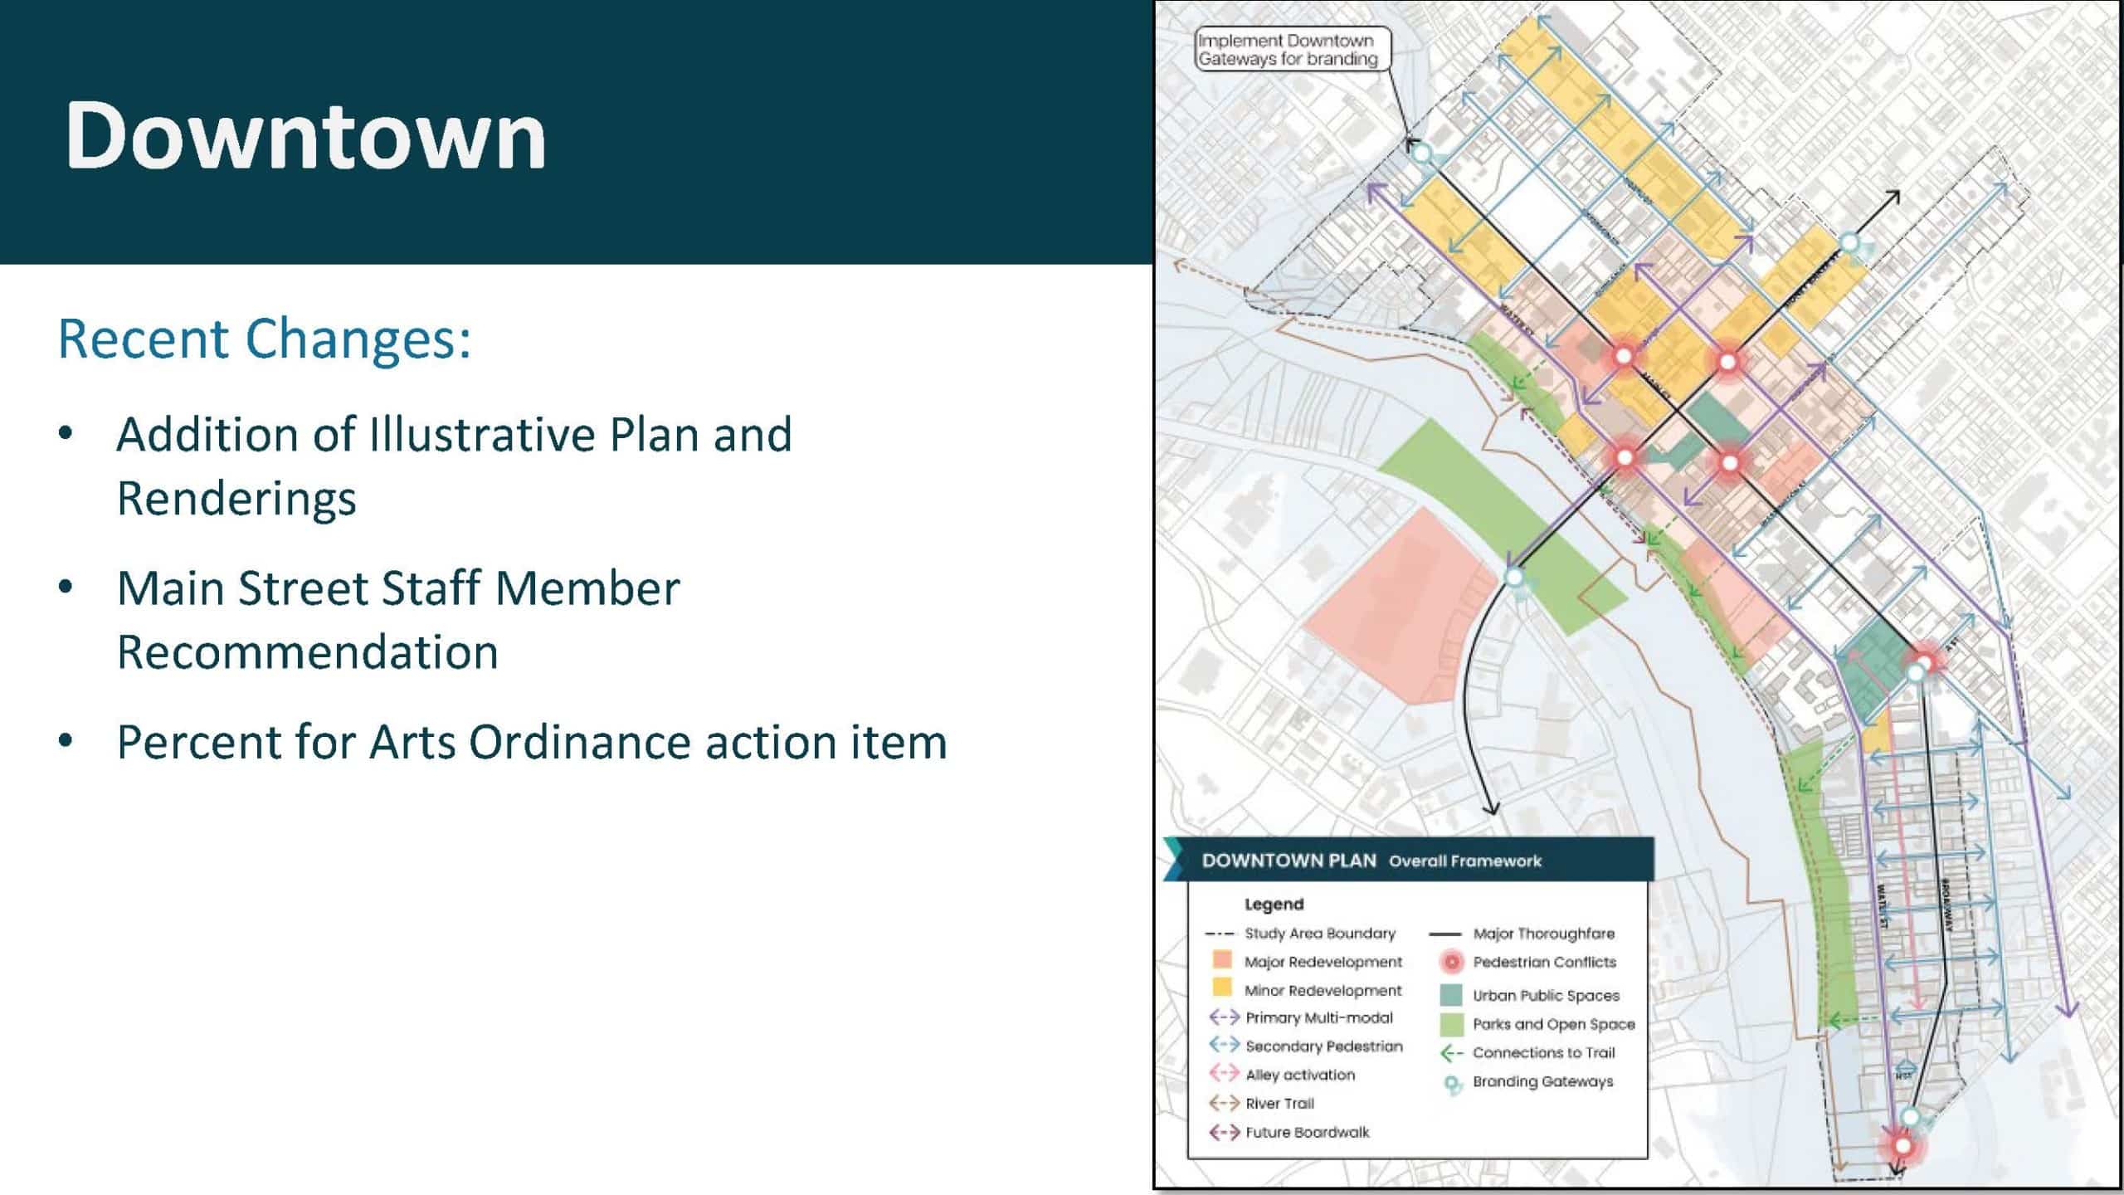Click the Primary Multi-modal purple arrow icon
Image resolution: width=2124 pixels, height=1195 pixels.
click(1224, 1017)
